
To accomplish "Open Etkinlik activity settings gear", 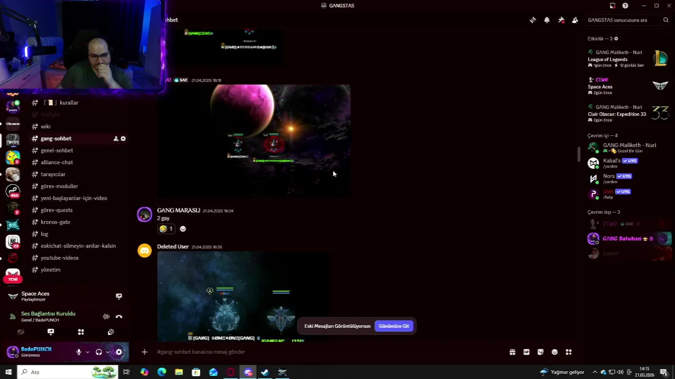I will 616,38.
